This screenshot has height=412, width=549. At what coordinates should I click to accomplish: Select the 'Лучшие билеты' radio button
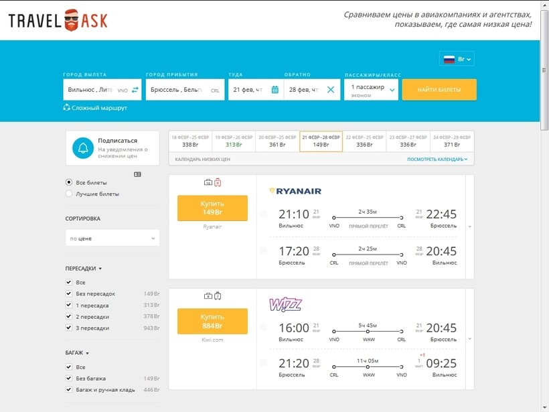tap(69, 194)
